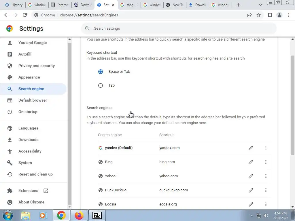Open the Chrome profile avatar menu
295x221 pixels.
point(279,15)
